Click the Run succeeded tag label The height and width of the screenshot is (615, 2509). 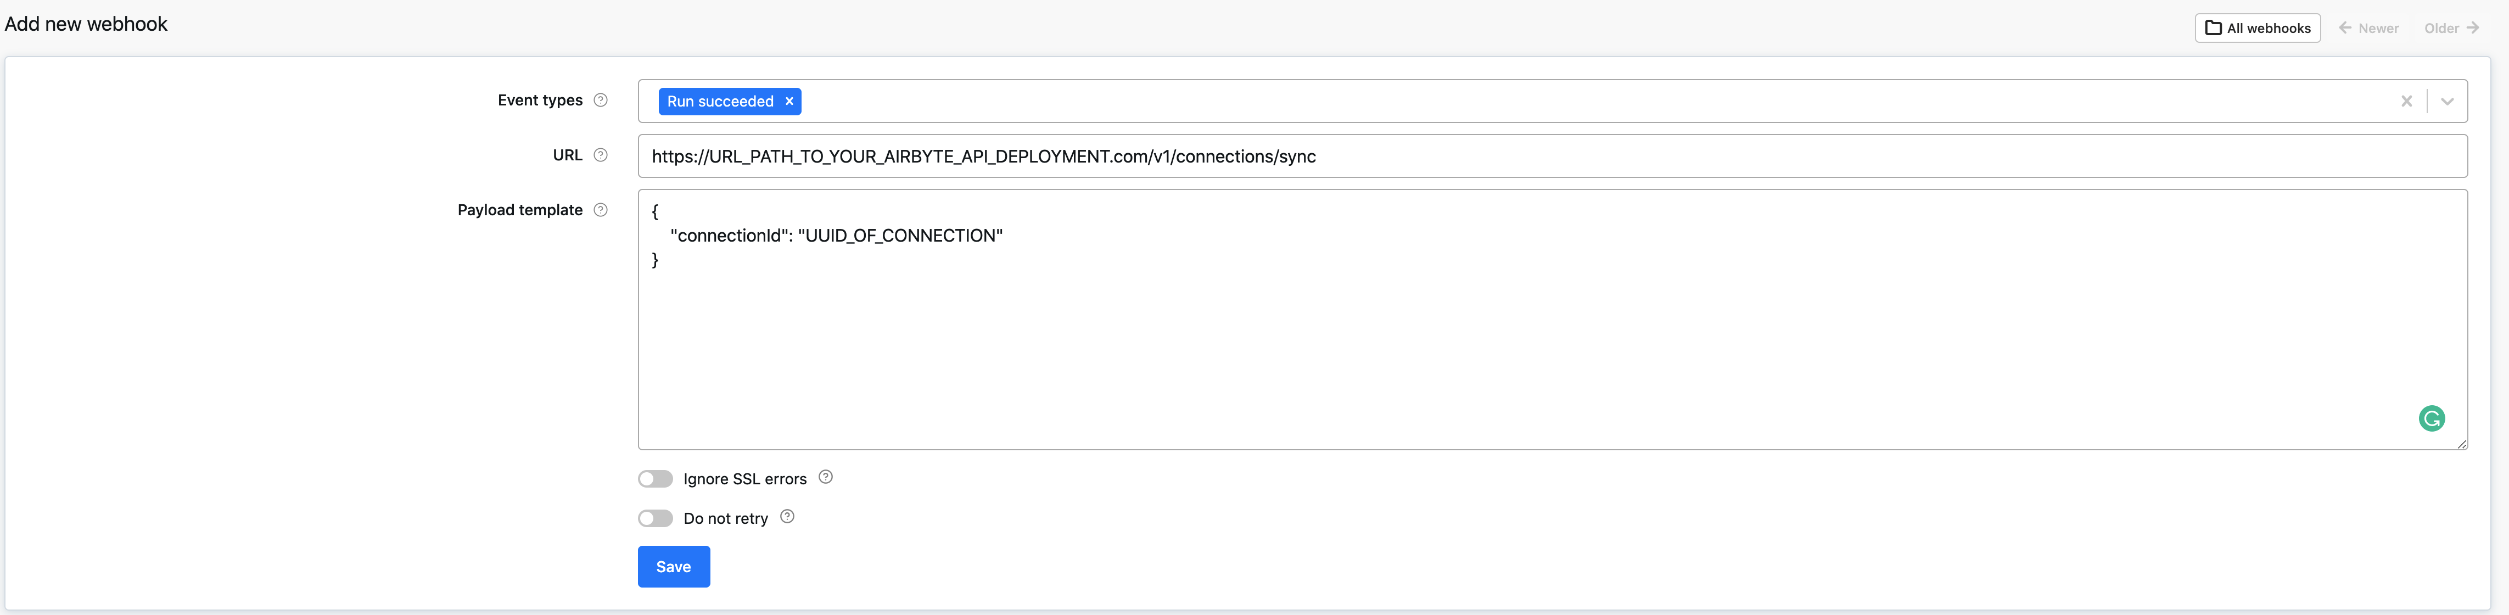pos(720,102)
